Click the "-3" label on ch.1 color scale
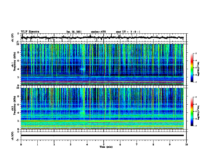210x162 pixels. [x=195, y=53]
